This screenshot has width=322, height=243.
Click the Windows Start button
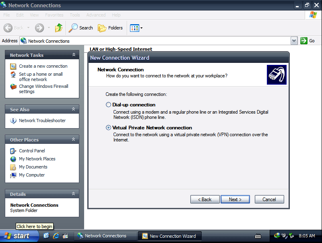19,236
